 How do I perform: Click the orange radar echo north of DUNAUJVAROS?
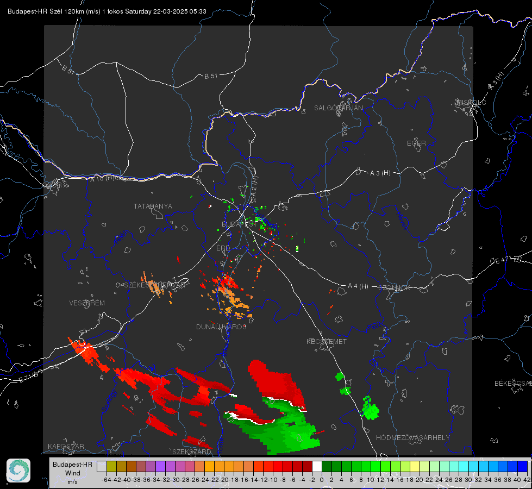[234, 302]
